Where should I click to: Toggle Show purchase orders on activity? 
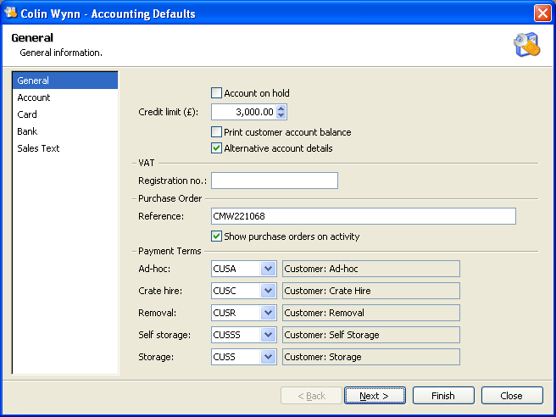pyautogui.click(x=216, y=236)
